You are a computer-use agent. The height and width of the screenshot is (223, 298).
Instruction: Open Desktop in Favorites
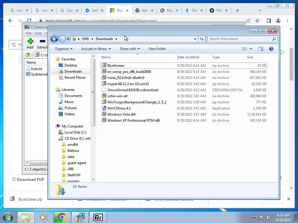71,65
